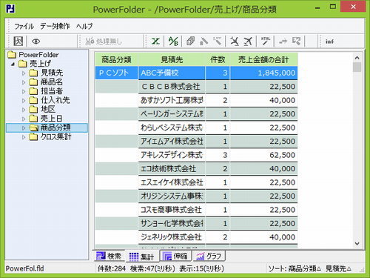This screenshot has width=370, height=278.
Task: Expand the 見積先 tree node
Action: [x=24, y=73]
